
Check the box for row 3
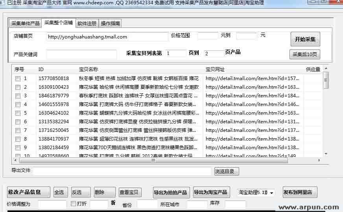point(18,96)
